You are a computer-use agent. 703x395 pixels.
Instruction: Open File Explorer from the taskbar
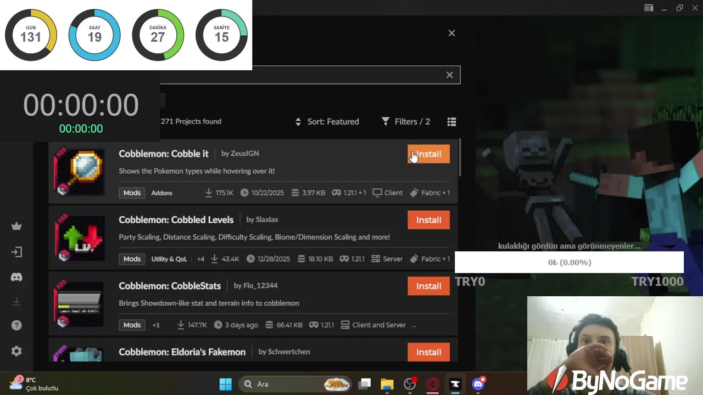pyautogui.click(x=387, y=384)
